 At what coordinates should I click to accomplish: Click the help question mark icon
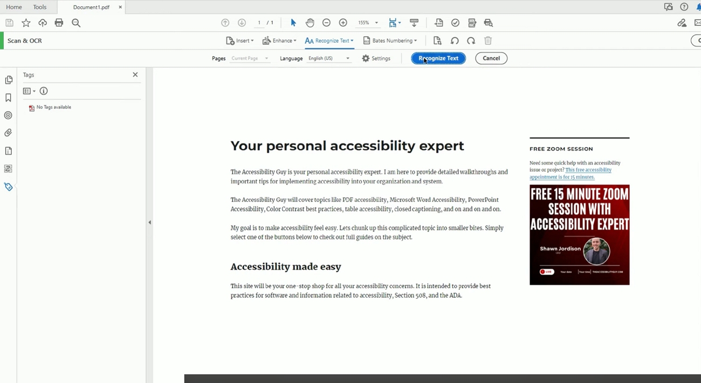pos(684,7)
